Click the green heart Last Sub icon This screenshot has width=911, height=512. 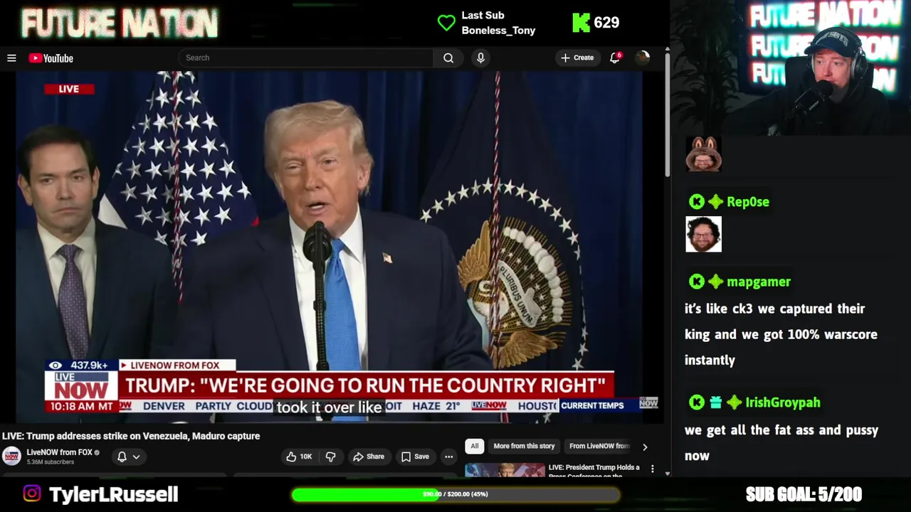coord(446,23)
